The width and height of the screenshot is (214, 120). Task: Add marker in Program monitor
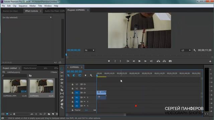coord(109,61)
